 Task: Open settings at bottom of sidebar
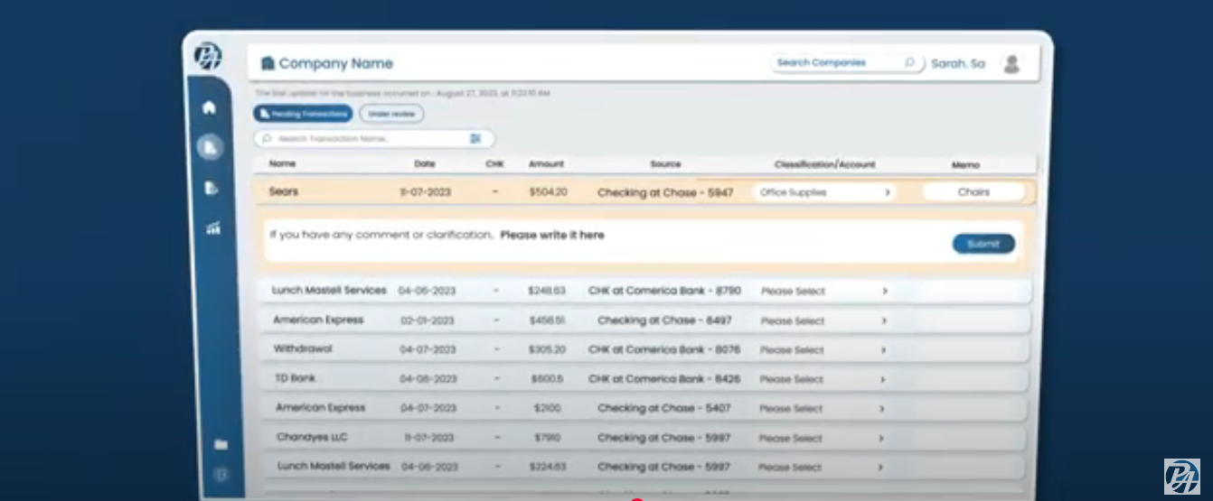(221, 474)
